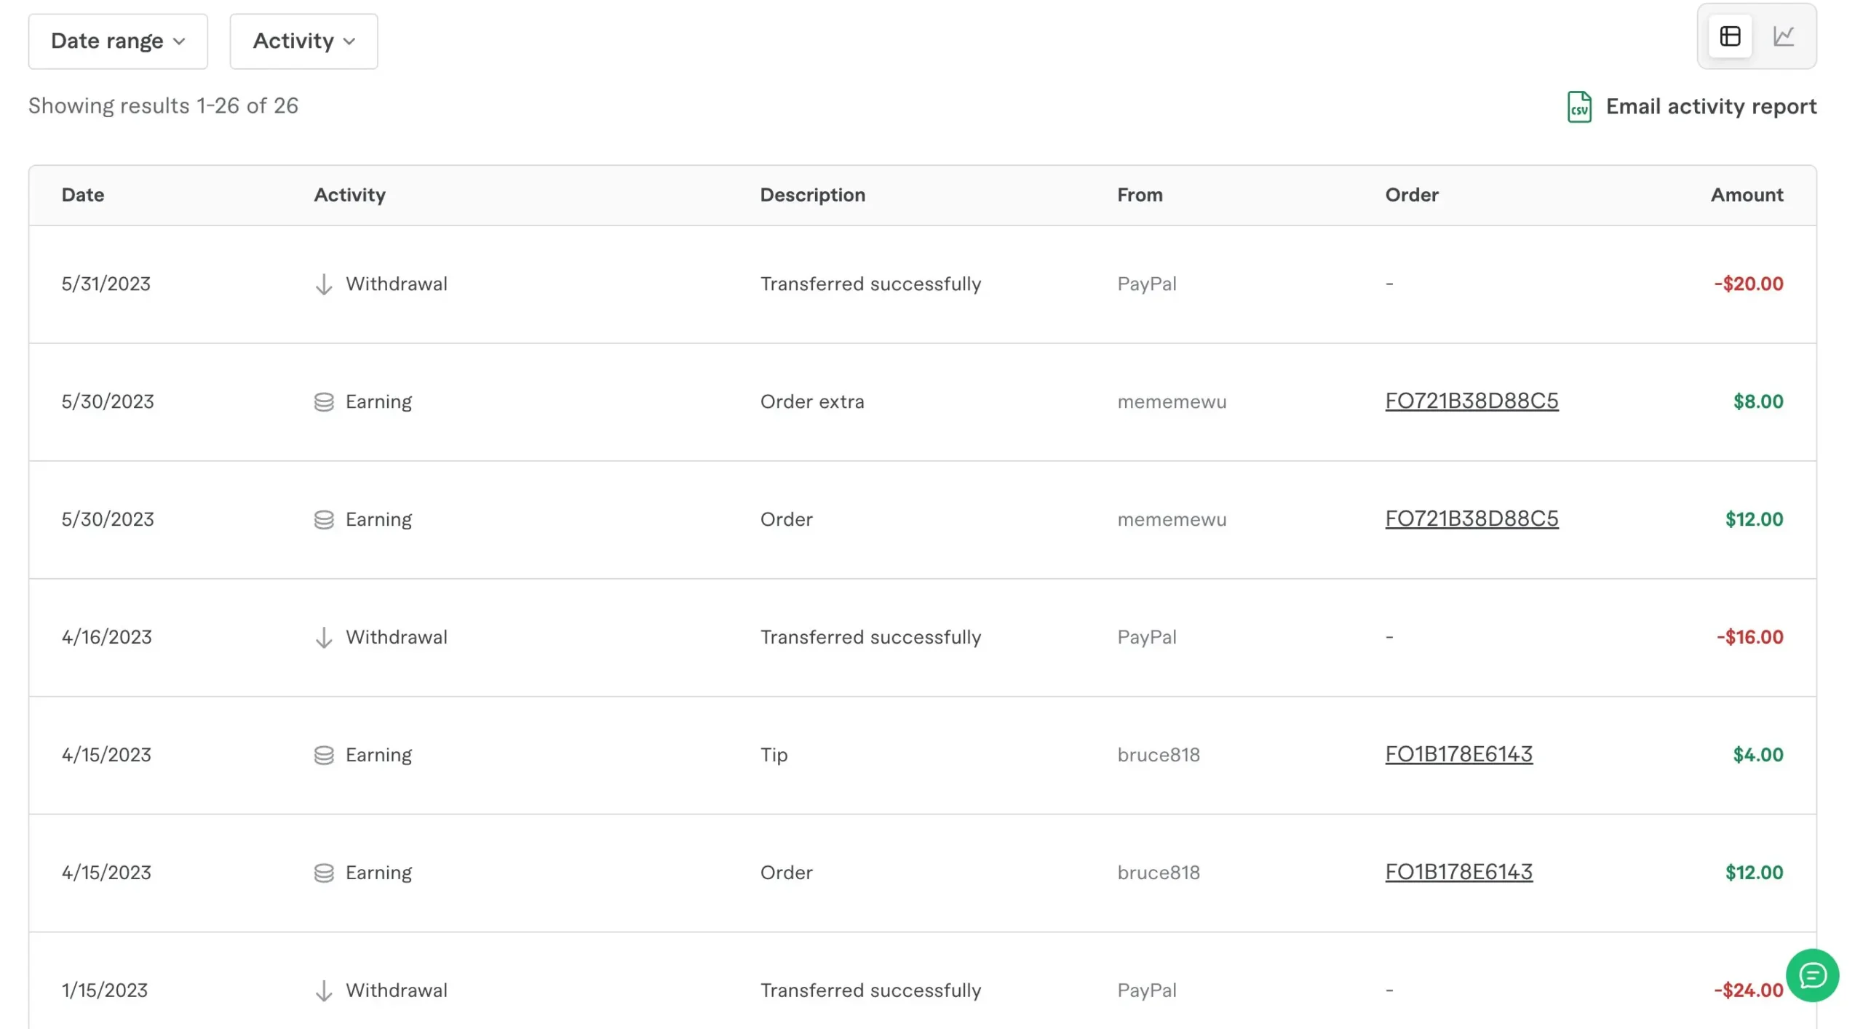The height and width of the screenshot is (1029, 1863).
Task: Click the Date column header
Action: click(83, 195)
